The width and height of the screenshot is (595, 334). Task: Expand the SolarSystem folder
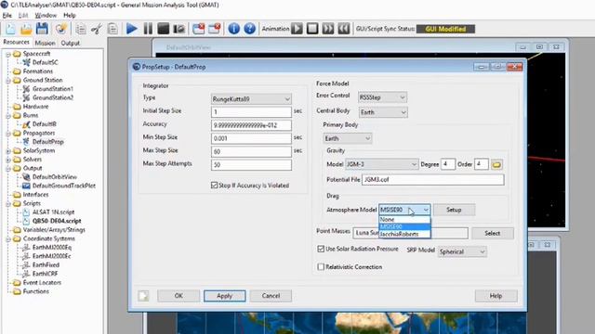[x=8, y=150]
